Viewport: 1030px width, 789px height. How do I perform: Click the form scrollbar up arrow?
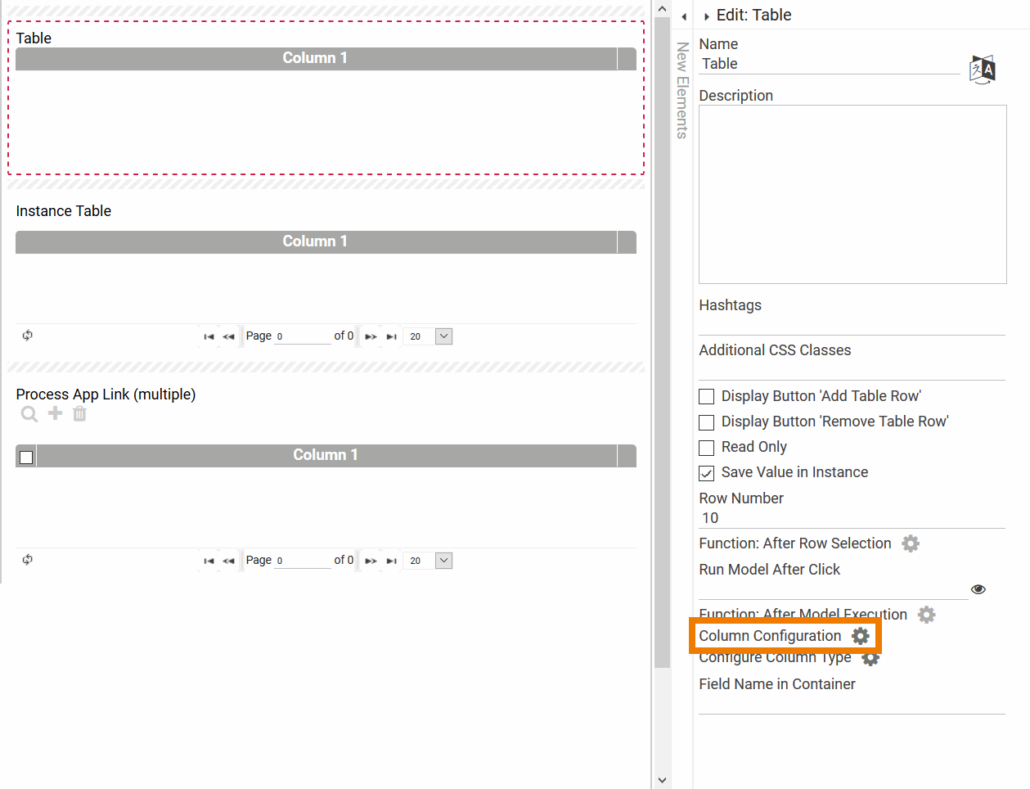(x=663, y=8)
